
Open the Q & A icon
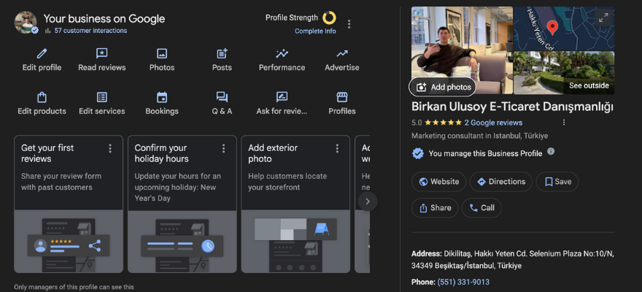222,97
